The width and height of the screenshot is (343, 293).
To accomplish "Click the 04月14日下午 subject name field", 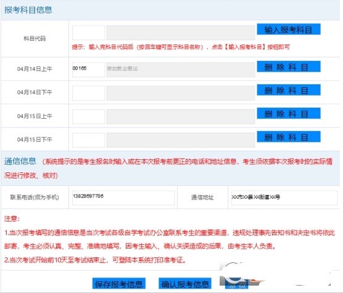I will pyautogui.click(x=181, y=93).
